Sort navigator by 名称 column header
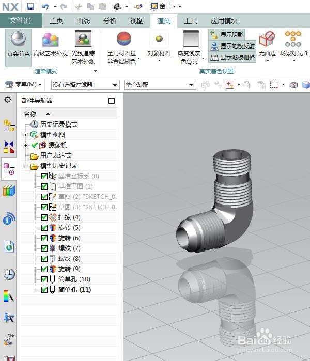 69,114
